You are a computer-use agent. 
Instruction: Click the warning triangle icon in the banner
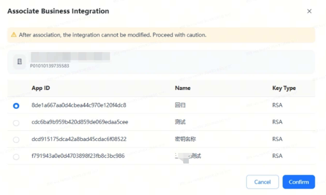click(x=14, y=35)
